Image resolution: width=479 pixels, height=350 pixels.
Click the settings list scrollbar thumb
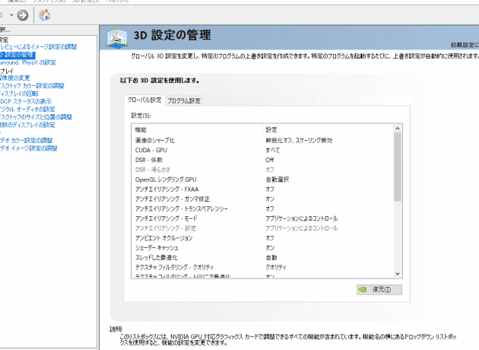coord(397,167)
